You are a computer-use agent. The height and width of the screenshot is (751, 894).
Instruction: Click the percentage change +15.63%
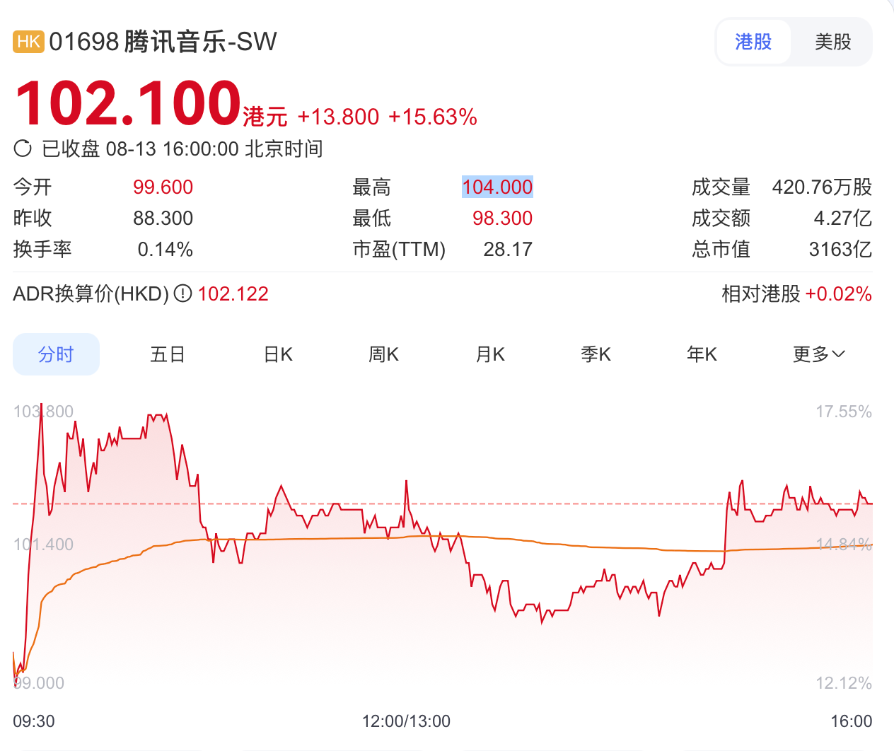433,117
